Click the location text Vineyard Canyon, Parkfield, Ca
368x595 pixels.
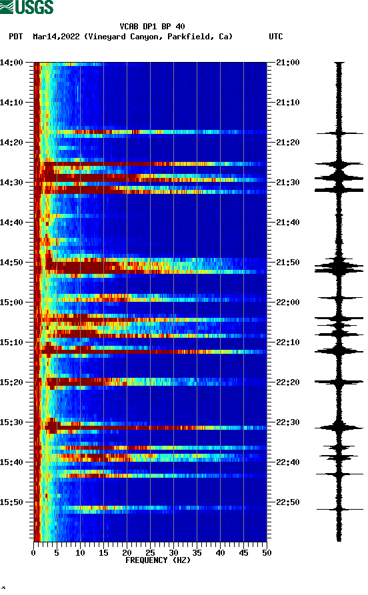(x=159, y=37)
